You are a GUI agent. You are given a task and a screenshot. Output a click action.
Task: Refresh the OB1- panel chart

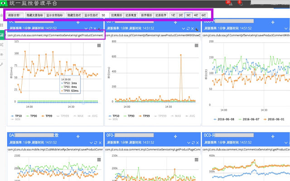(188, 29)
